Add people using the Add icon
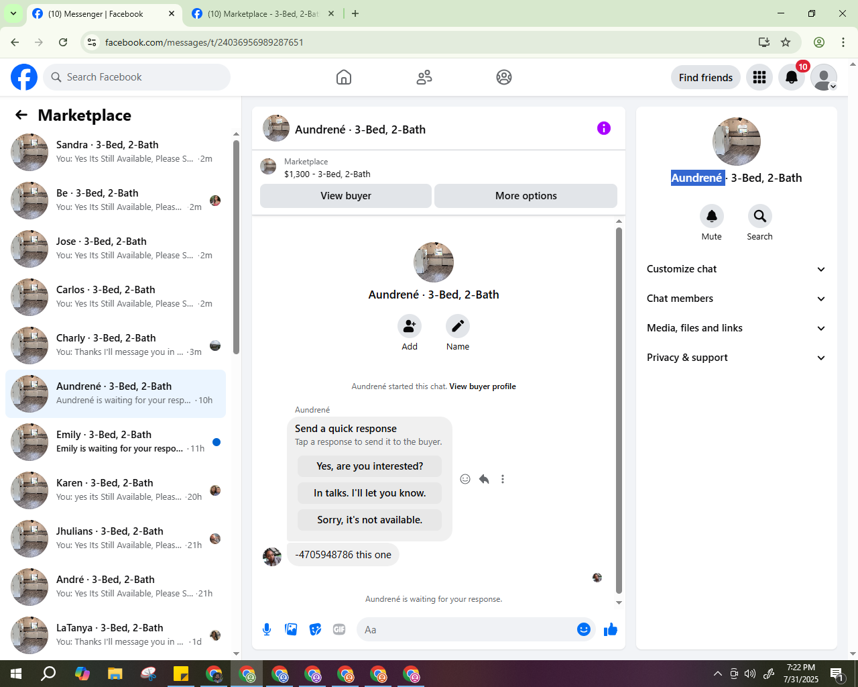 coord(410,326)
